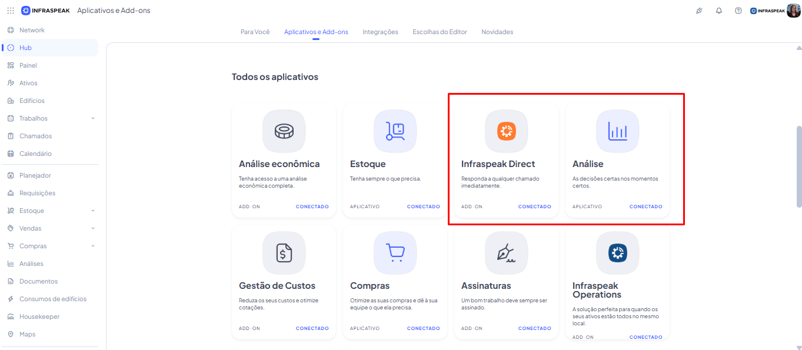This screenshot has width=802, height=350.
Task: Expand the Compras sidebar submenu chevron
Action: [92, 246]
